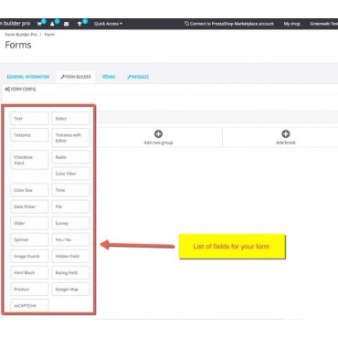Open the trophy icon in top bar
The height and width of the screenshot is (338, 338).
click(x=79, y=24)
